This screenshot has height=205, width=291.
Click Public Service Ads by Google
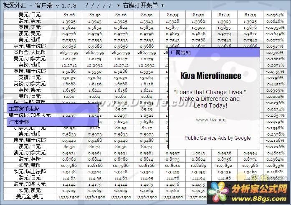coord(218,138)
